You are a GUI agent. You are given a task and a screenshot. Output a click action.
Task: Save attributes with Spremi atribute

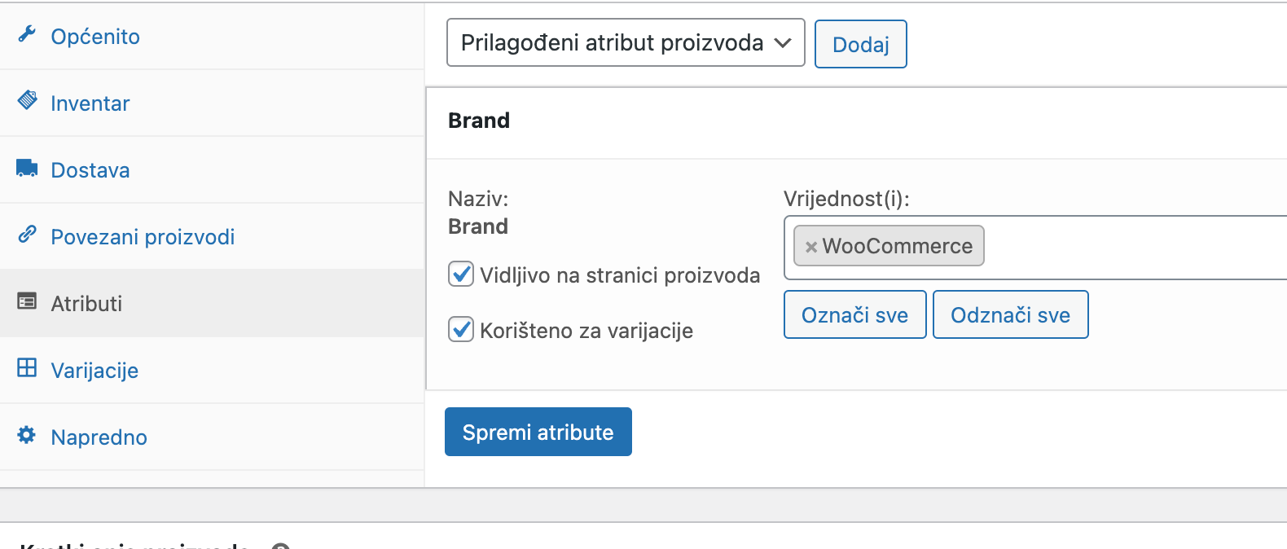pos(538,432)
